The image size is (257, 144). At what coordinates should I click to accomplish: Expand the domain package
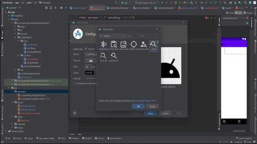(15, 34)
